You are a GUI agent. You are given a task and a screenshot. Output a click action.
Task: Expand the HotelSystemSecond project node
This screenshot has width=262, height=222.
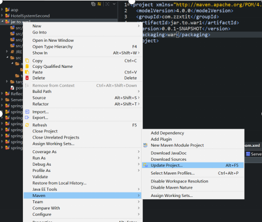click(2, 16)
